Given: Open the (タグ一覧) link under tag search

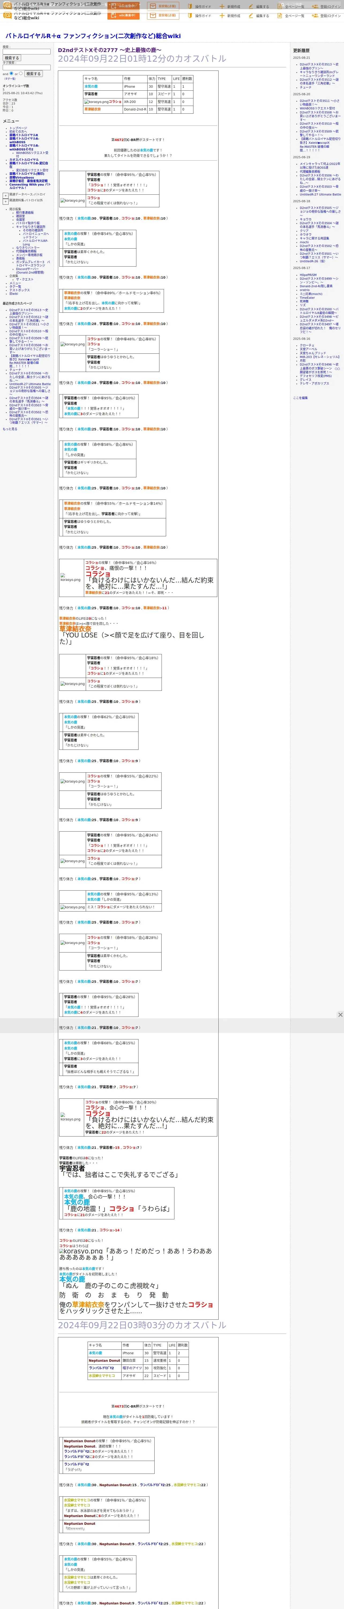Looking at the screenshot, I should click(x=9, y=79).
